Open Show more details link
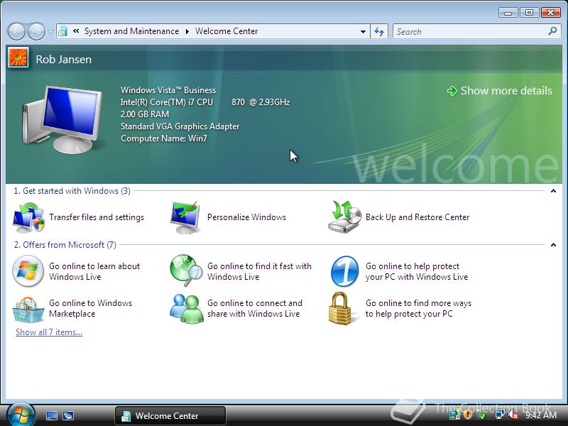Screen dimensions: 568x426 (506, 91)
